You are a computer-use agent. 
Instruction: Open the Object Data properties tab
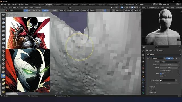[143, 93]
